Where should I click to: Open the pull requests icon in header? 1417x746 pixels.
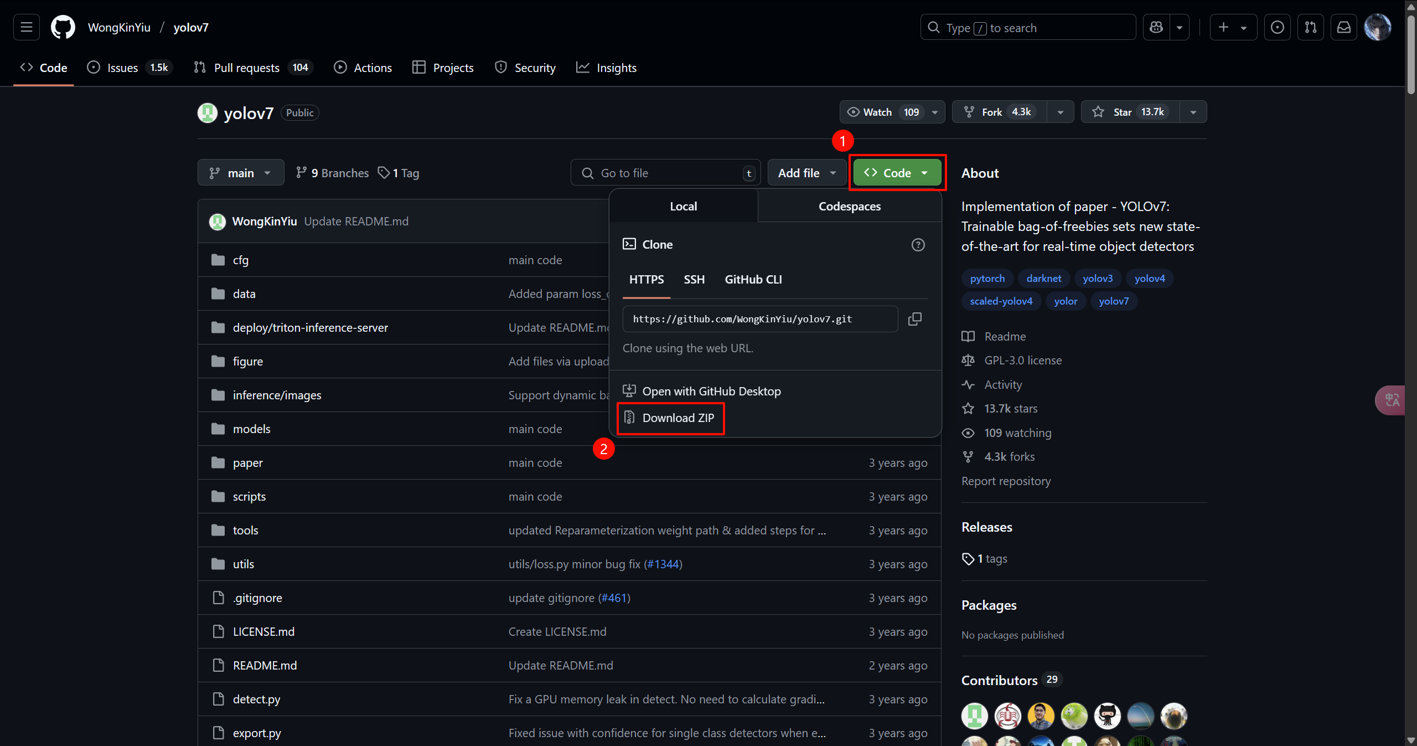(1310, 27)
